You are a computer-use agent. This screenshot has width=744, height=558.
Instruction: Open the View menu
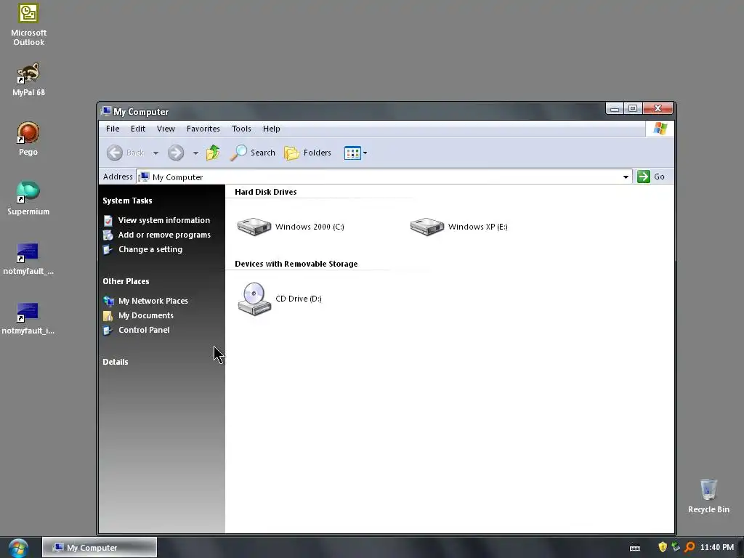click(166, 129)
